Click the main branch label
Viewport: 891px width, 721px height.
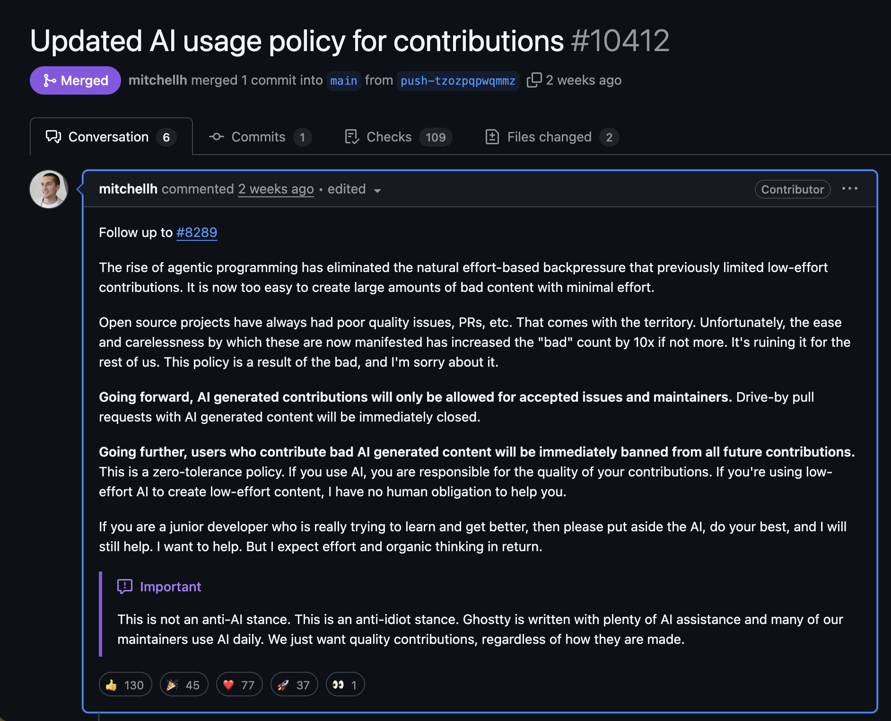(343, 80)
